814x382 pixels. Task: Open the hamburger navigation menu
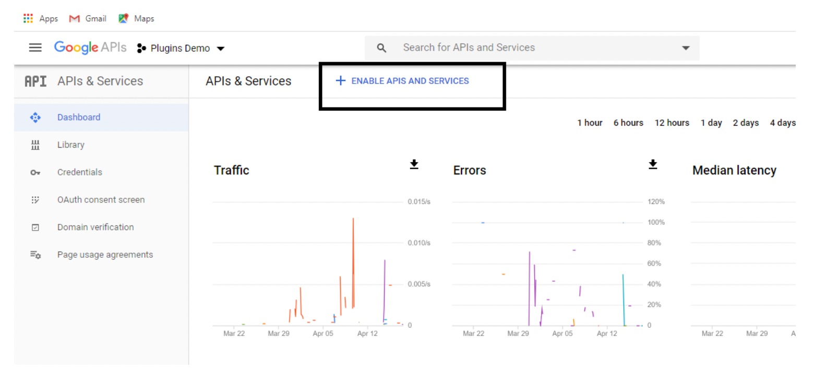(x=35, y=48)
